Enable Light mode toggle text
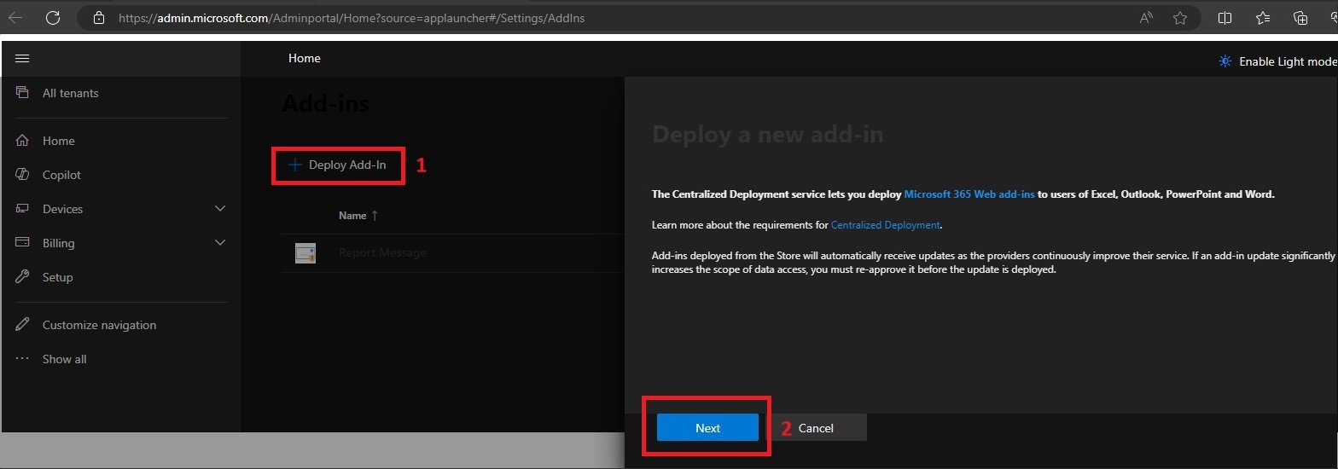This screenshot has width=1338, height=469. [x=1288, y=61]
